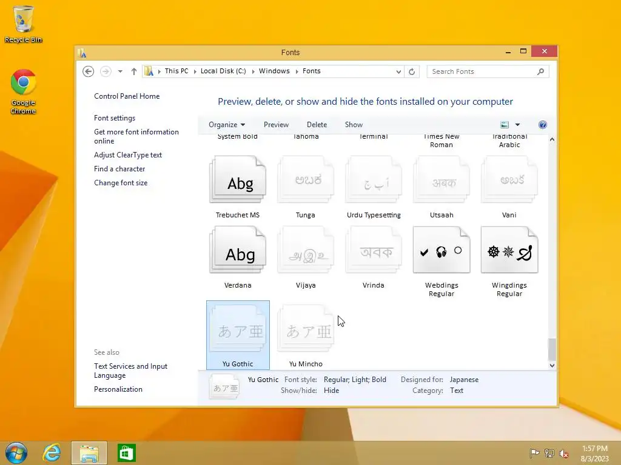The width and height of the screenshot is (621, 465).
Task: Click the muted volume tray icon
Action: (x=564, y=453)
